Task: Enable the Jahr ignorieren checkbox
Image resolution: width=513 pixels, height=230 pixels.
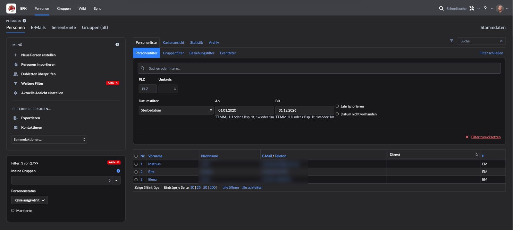Action: [337, 106]
